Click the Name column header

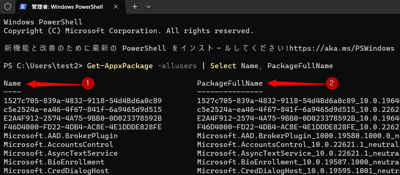[12, 83]
